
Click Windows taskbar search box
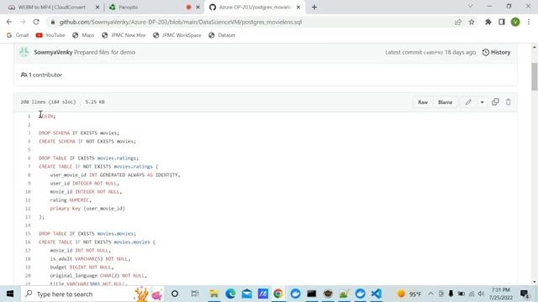pos(92,294)
